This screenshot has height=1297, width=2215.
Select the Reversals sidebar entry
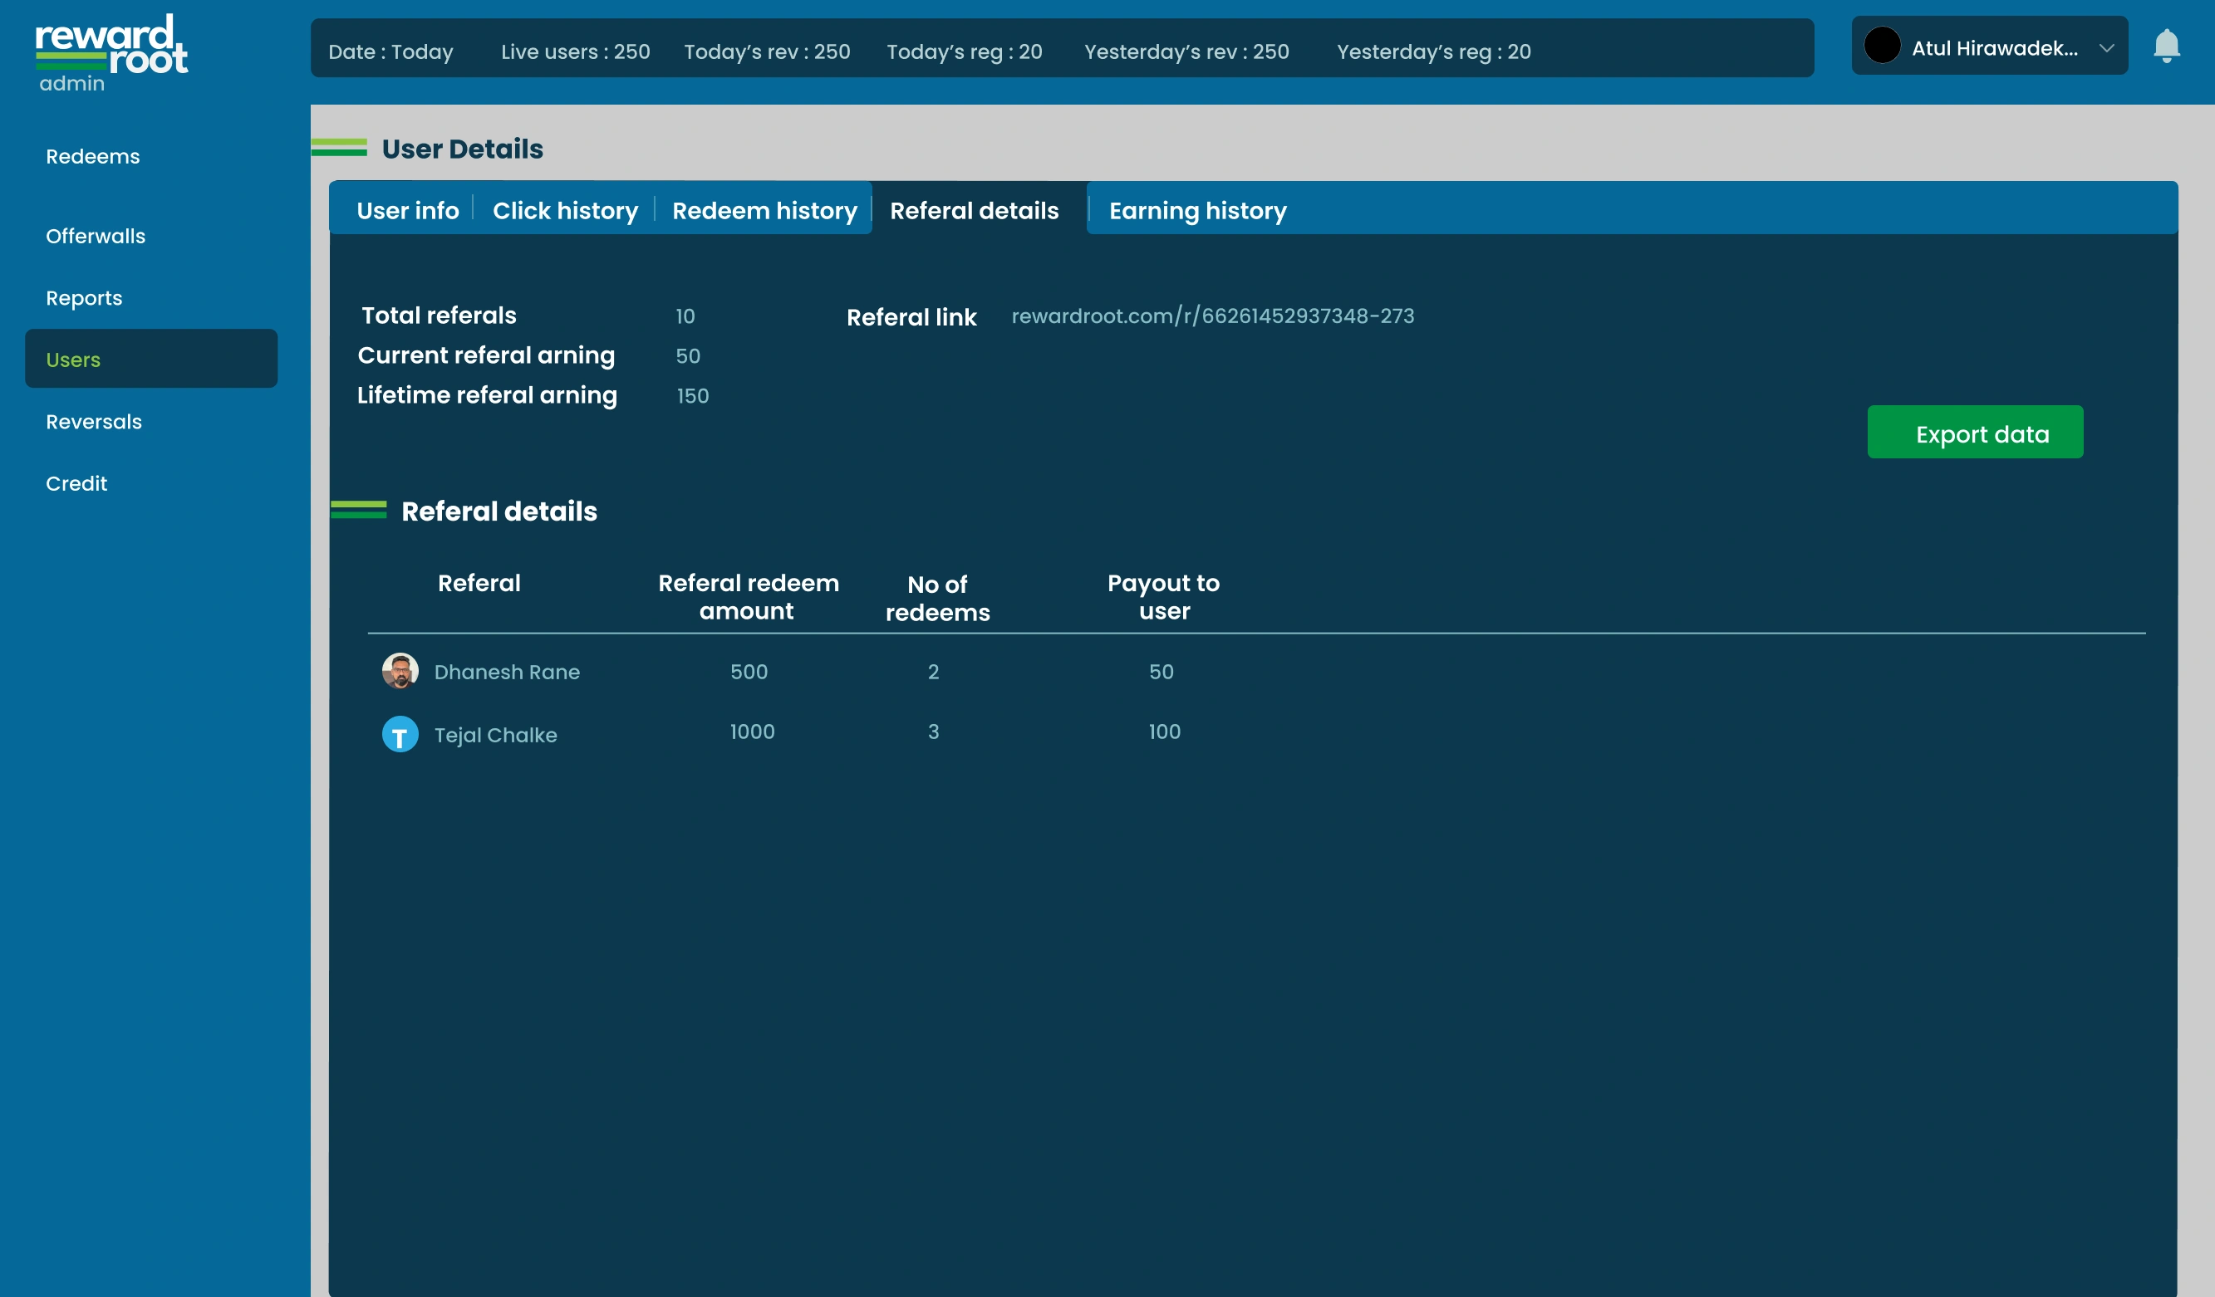tap(93, 421)
